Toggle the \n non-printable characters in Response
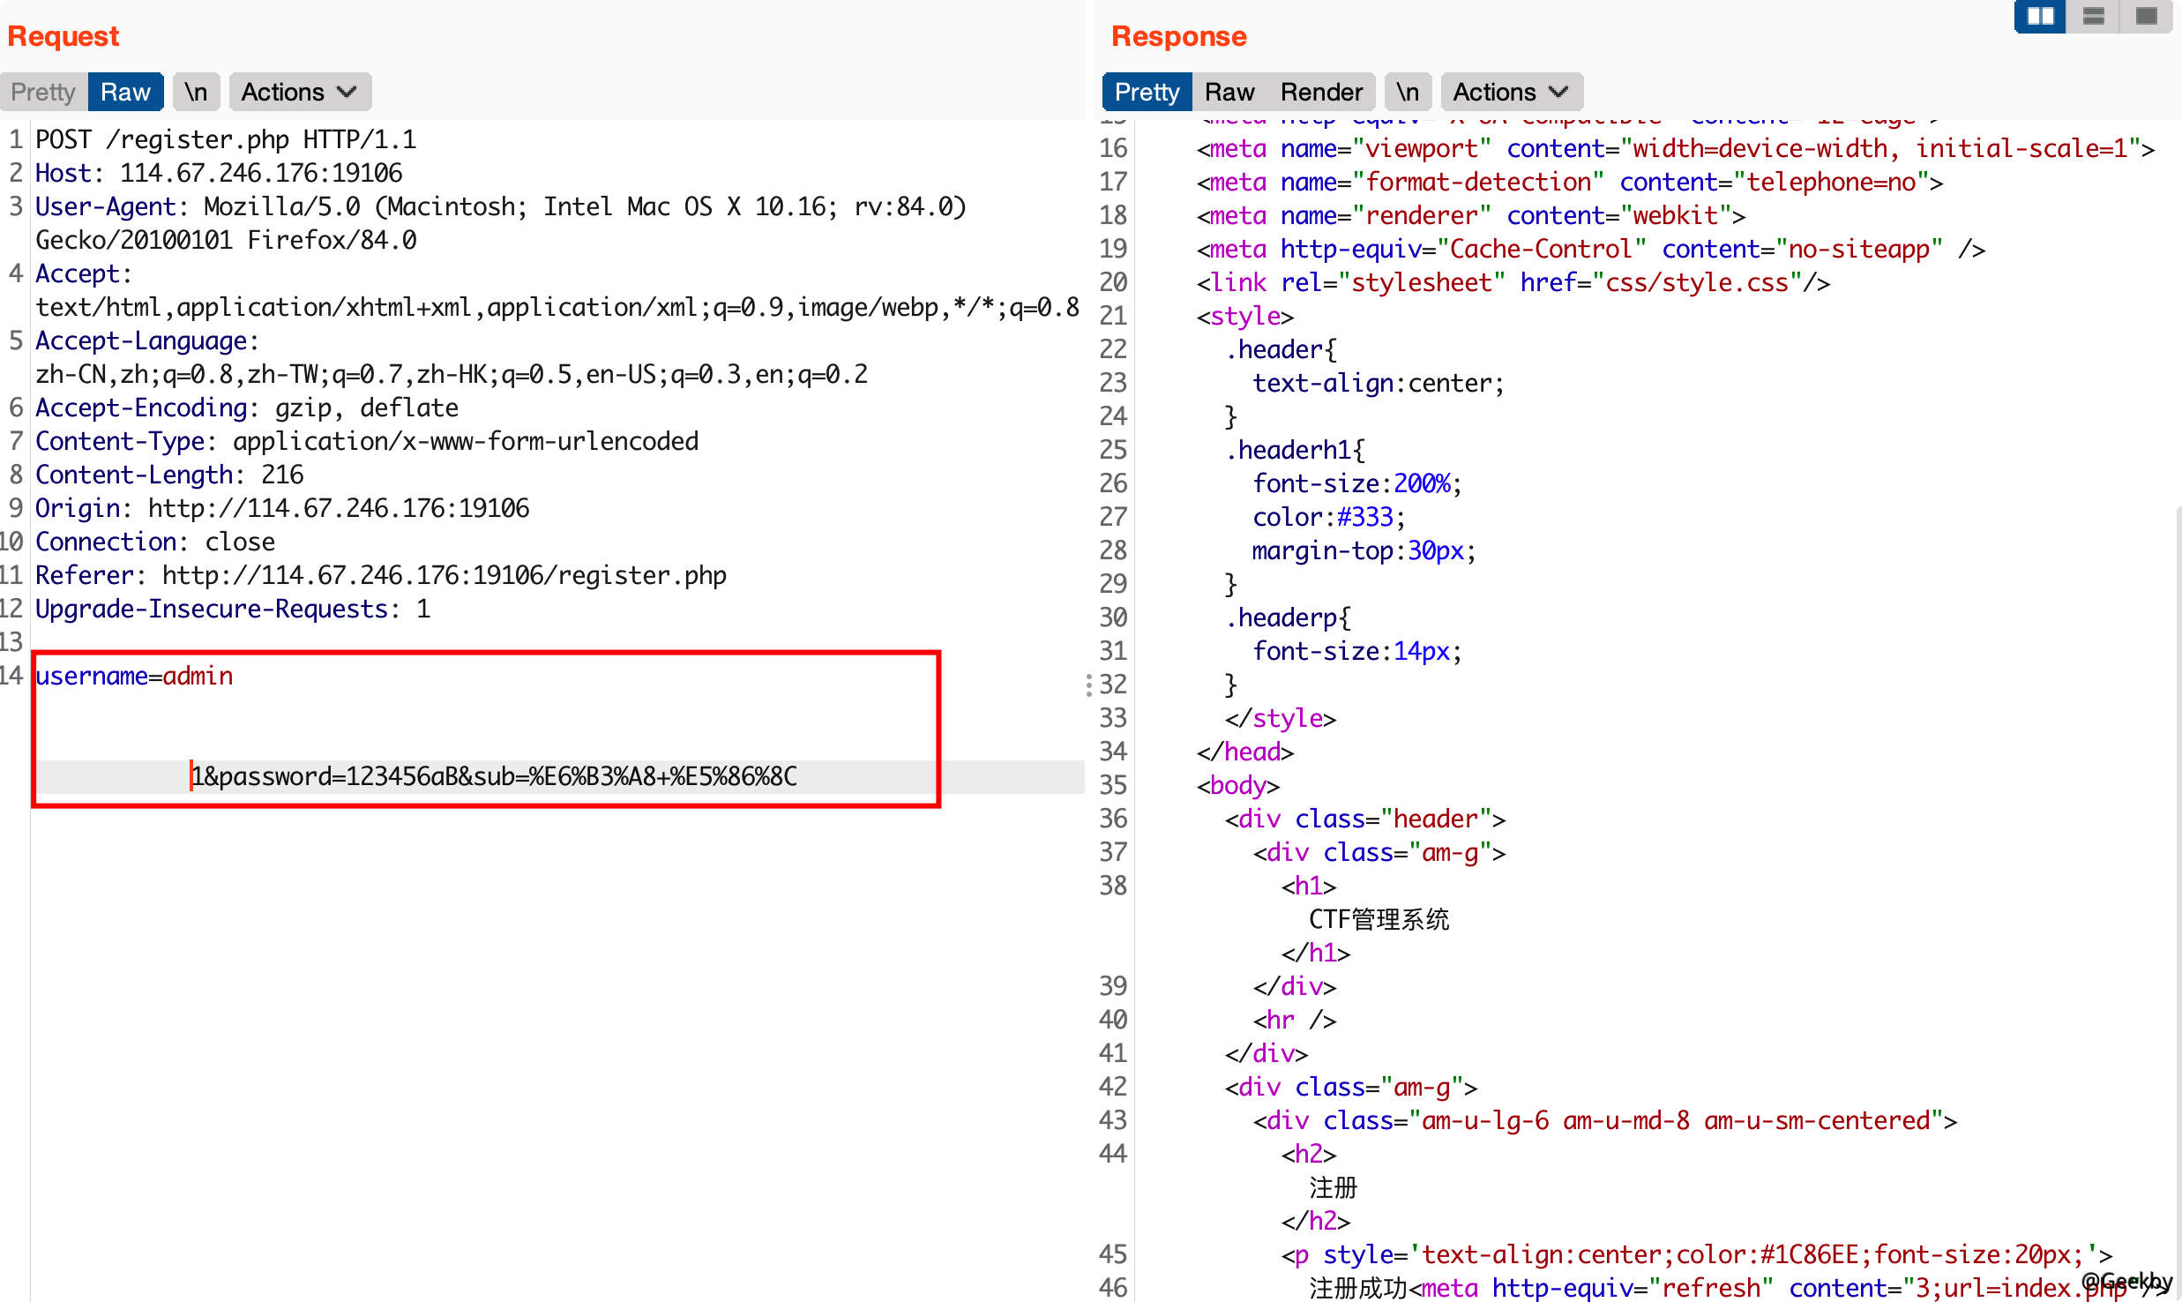Viewport: 2182px width, 1302px height. point(1408,92)
